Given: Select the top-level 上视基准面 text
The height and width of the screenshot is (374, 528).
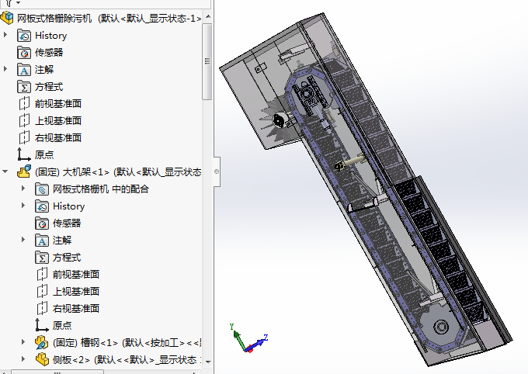Looking at the screenshot, I should (58, 120).
